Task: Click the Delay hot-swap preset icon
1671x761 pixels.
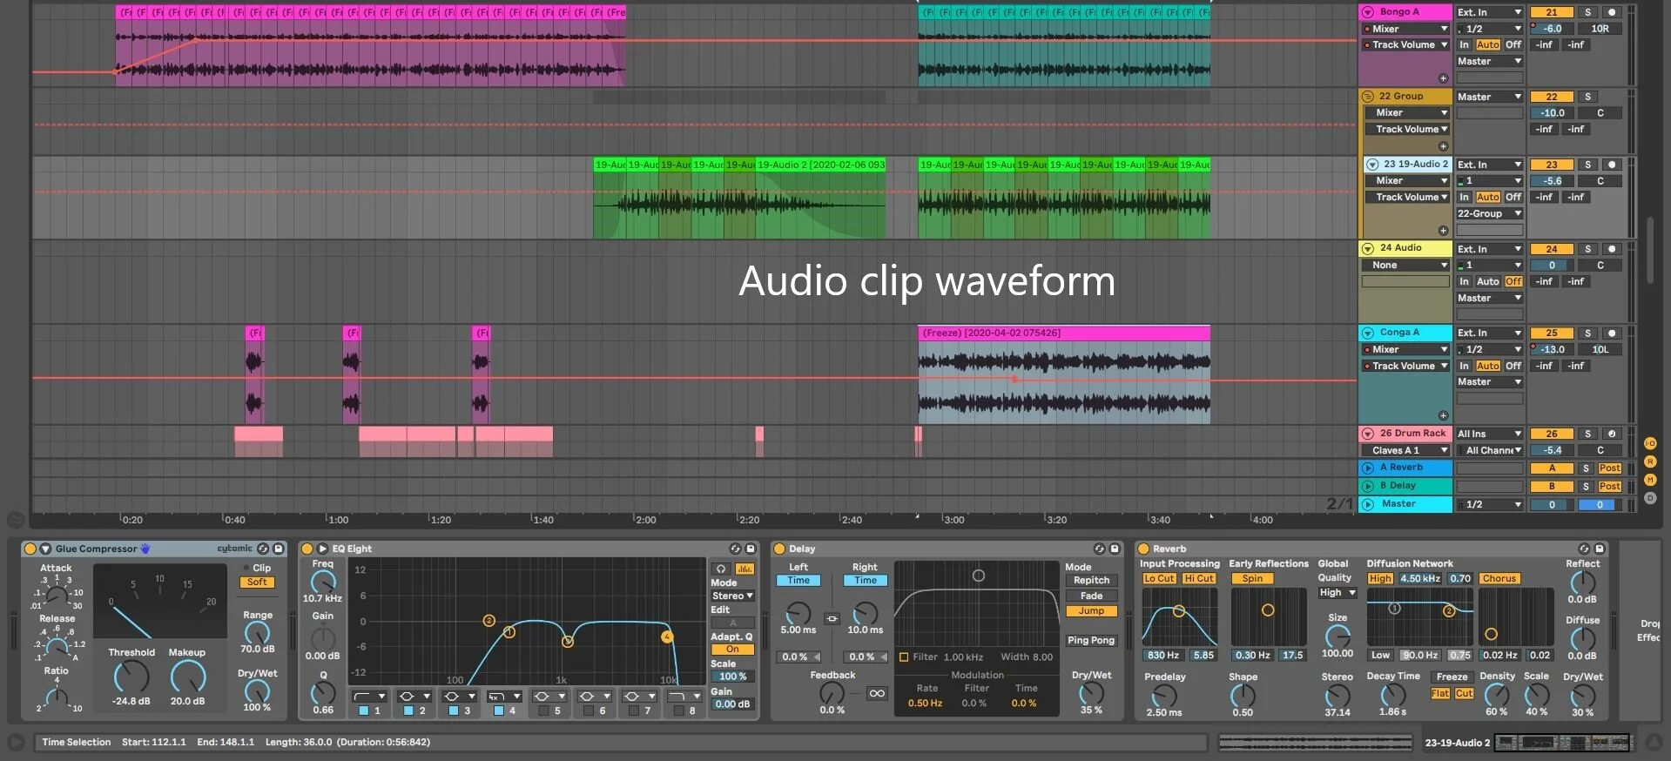Action: (x=1099, y=549)
